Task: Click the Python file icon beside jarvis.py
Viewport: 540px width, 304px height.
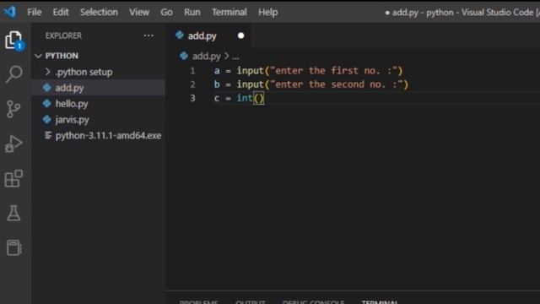Action: [47, 120]
